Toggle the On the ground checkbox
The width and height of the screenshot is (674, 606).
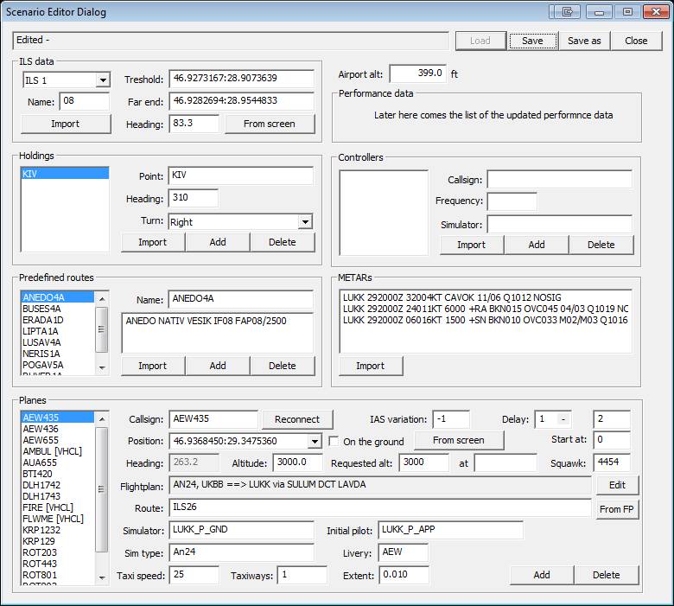coord(334,441)
